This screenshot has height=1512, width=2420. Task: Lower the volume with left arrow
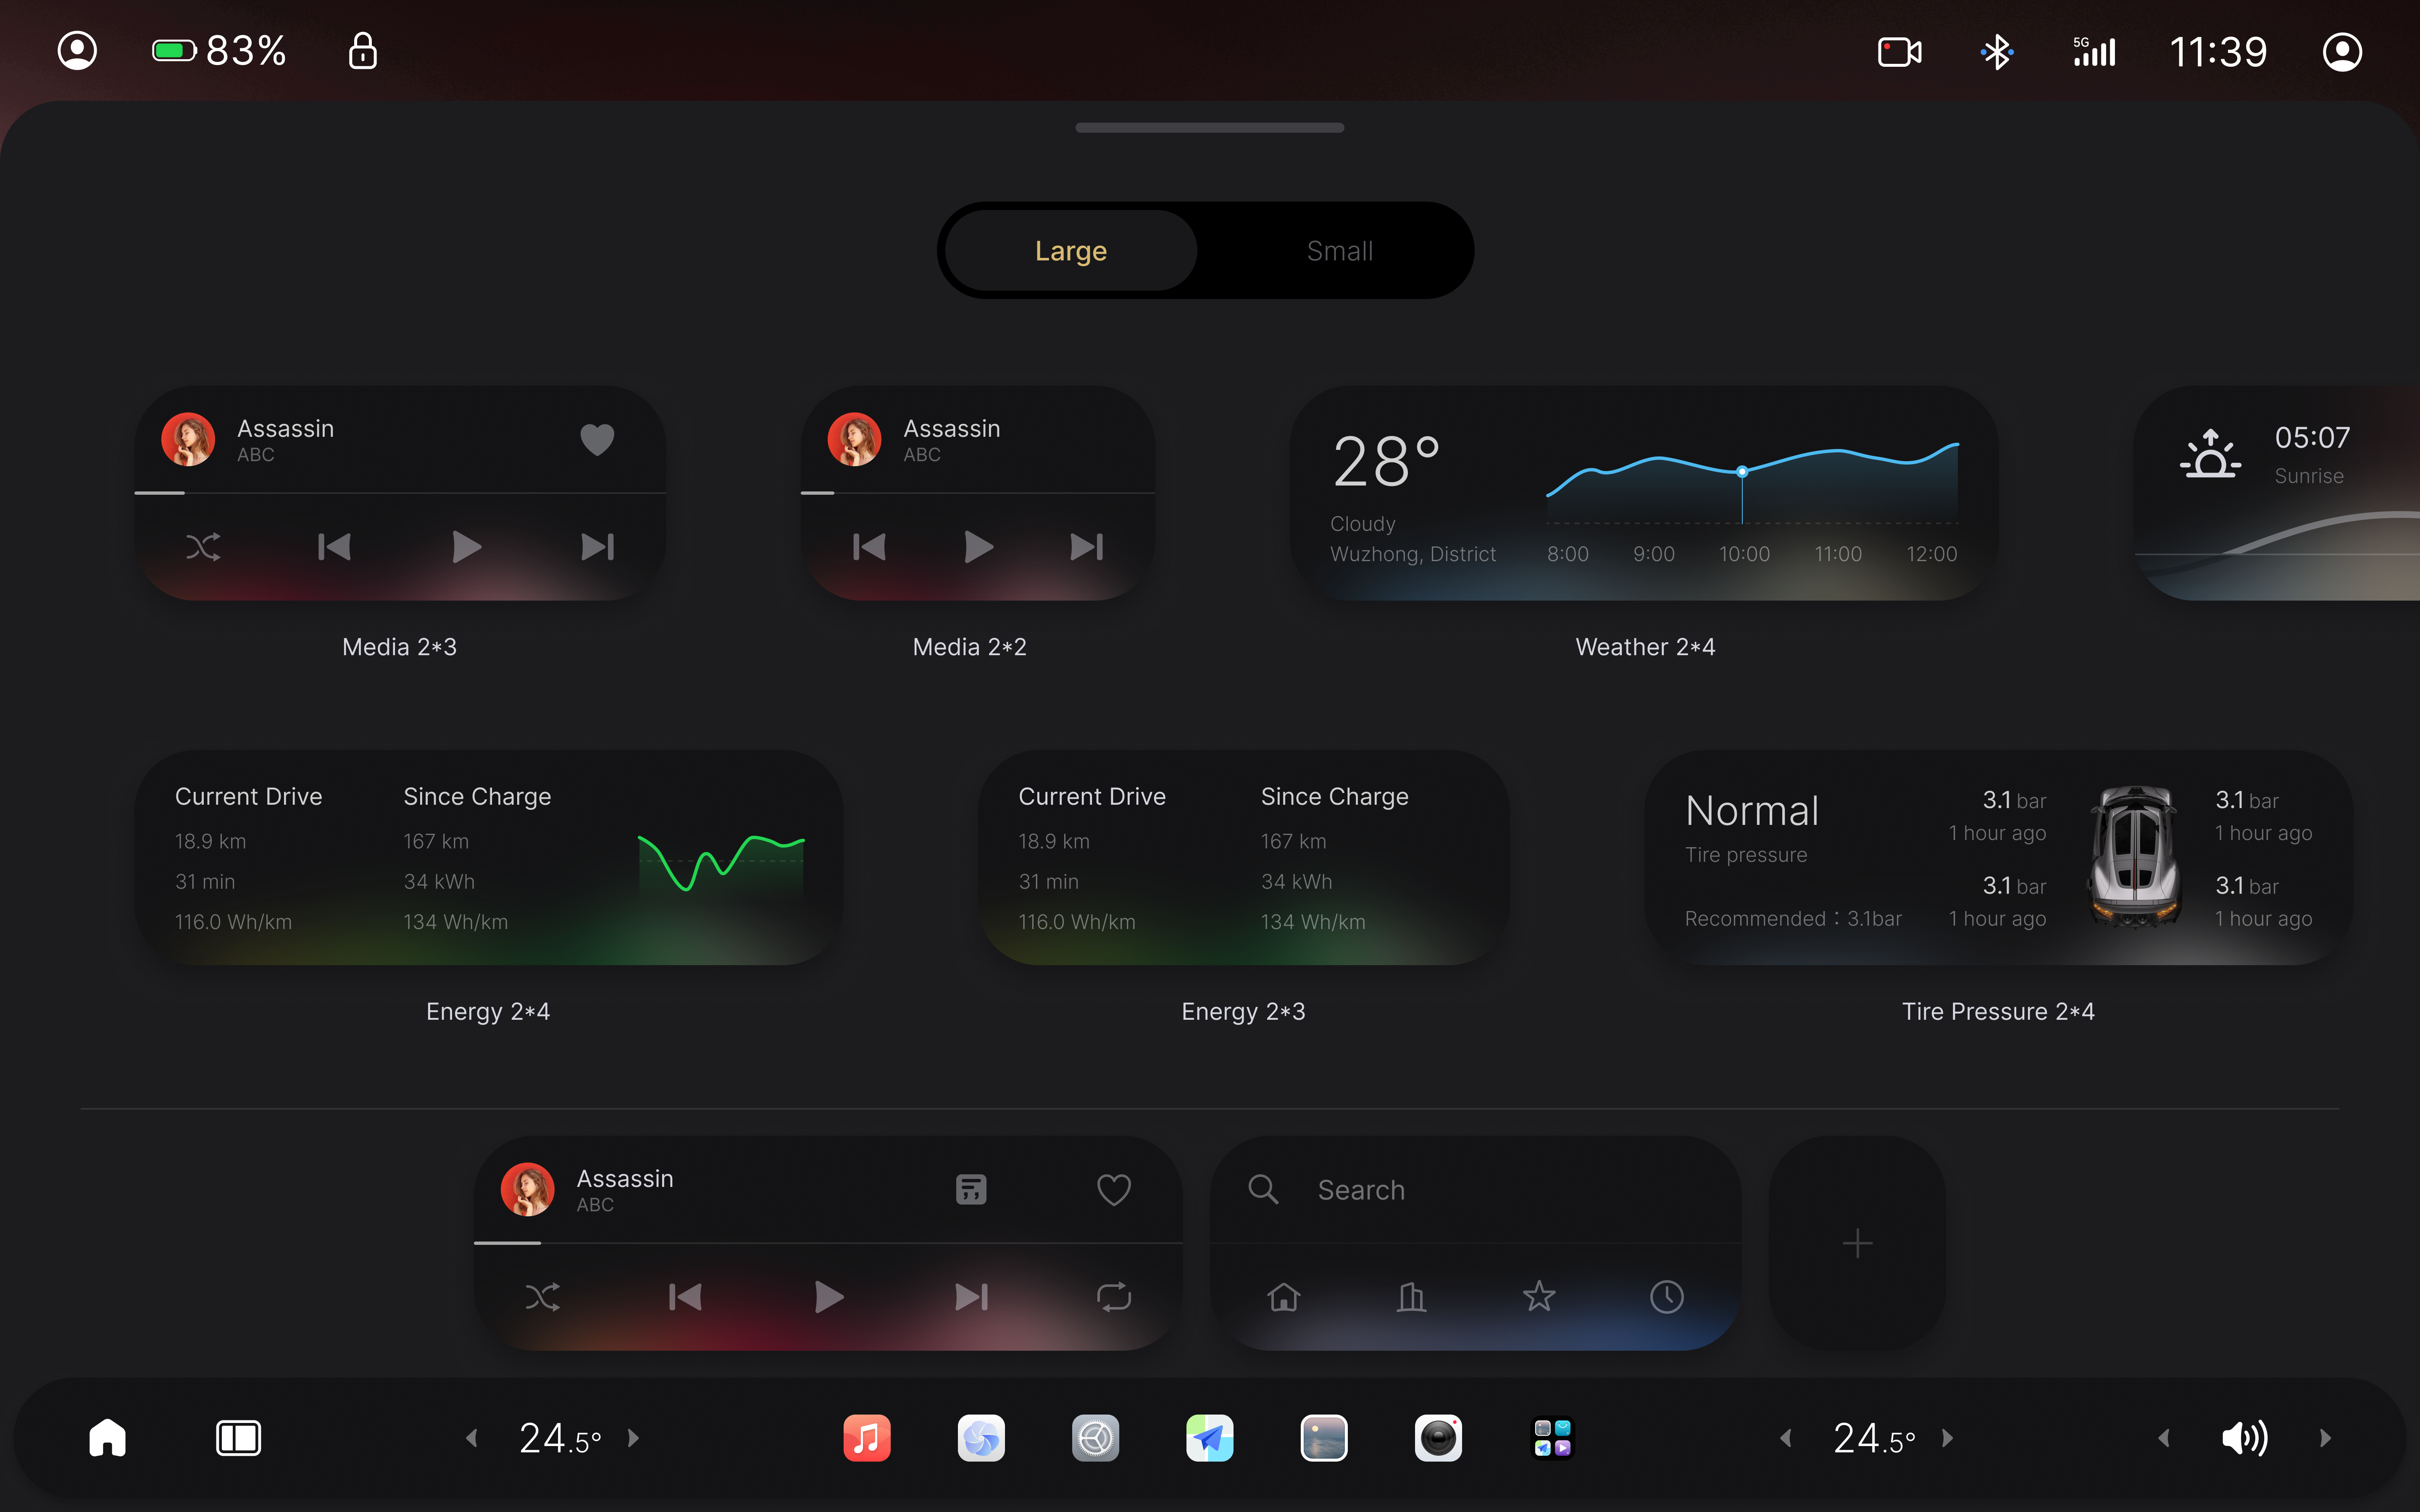pos(2164,1438)
